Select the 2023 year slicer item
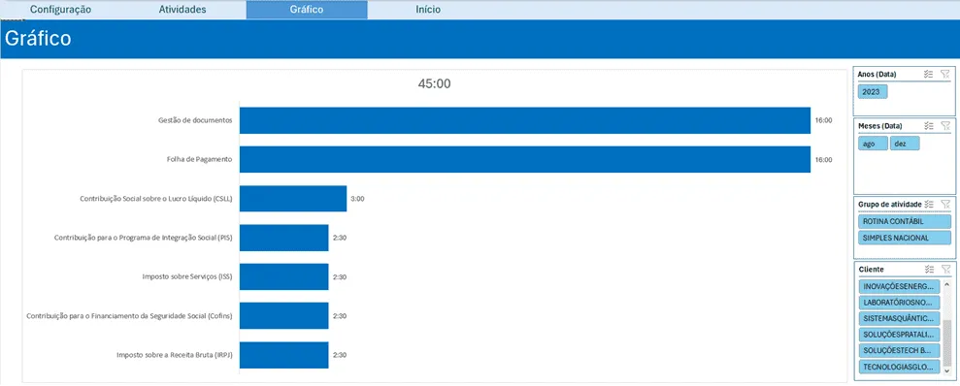Viewport: 960px width, 386px height. (x=872, y=92)
